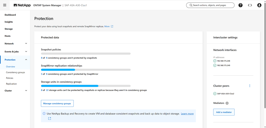This screenshot has height=128, width=266.
Task: Open Insights in sidebar
Action: pos(9,22)
